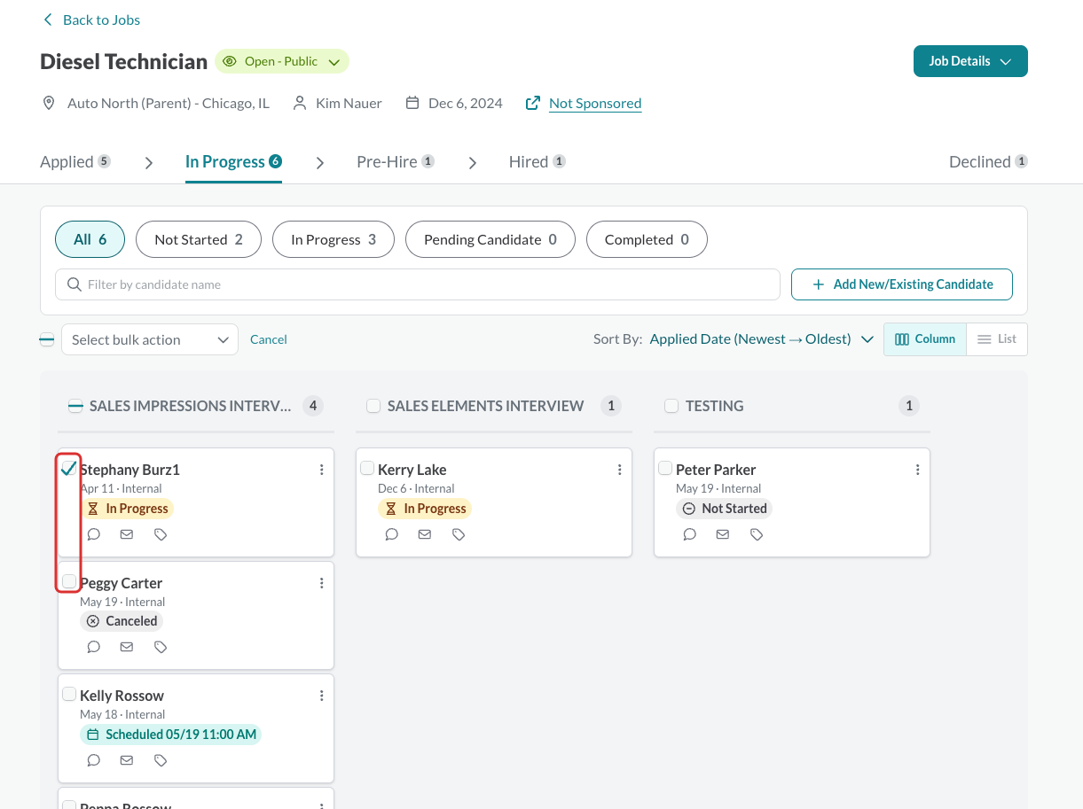Expand the Job Details dropdown button
The image size is (1083, 809).
pyautogui.click(x=970, y=61)
